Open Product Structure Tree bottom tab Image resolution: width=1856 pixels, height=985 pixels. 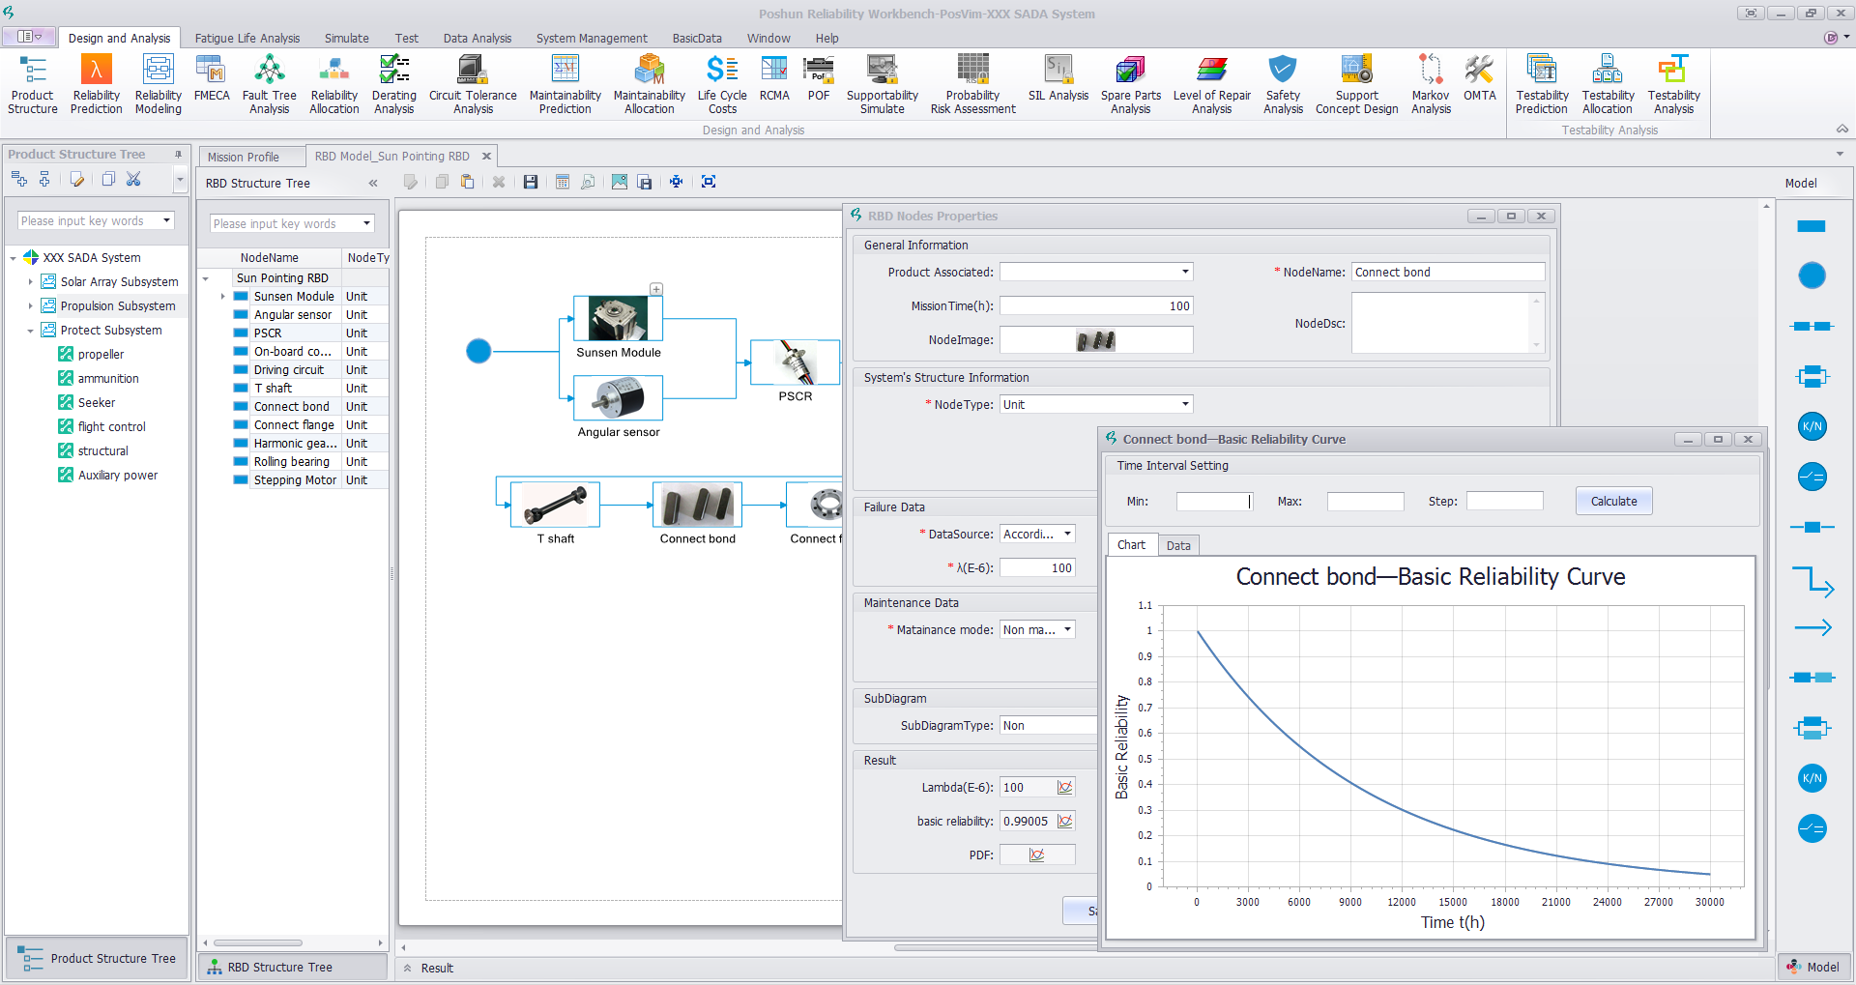click(x=98, y=959)
